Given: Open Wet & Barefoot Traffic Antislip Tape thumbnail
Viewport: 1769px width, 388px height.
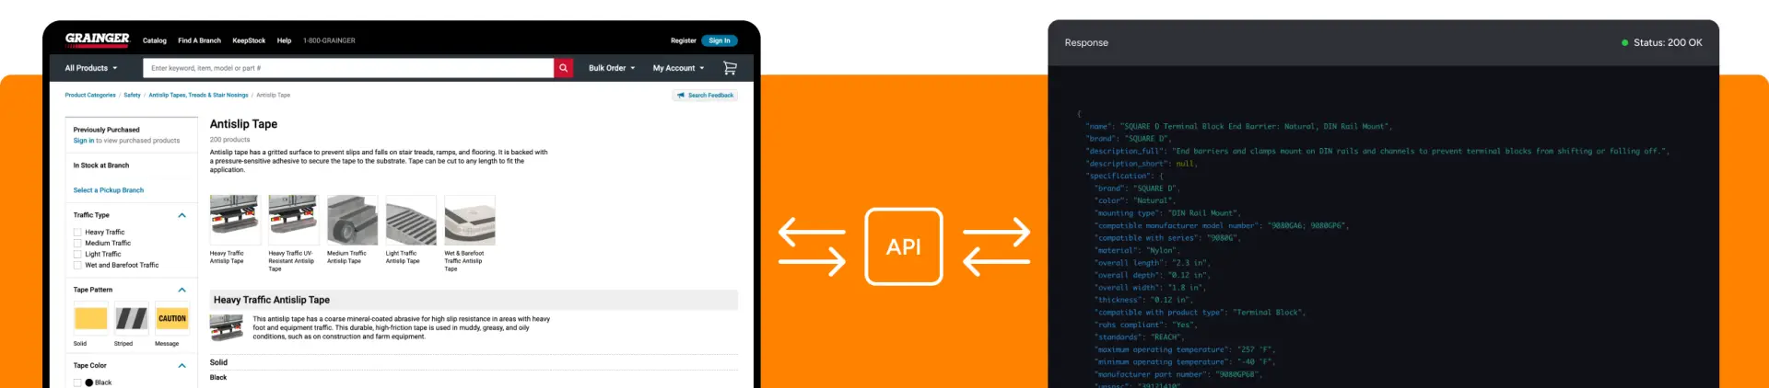Looking at the screenshot, I should [x=470, y=220].
